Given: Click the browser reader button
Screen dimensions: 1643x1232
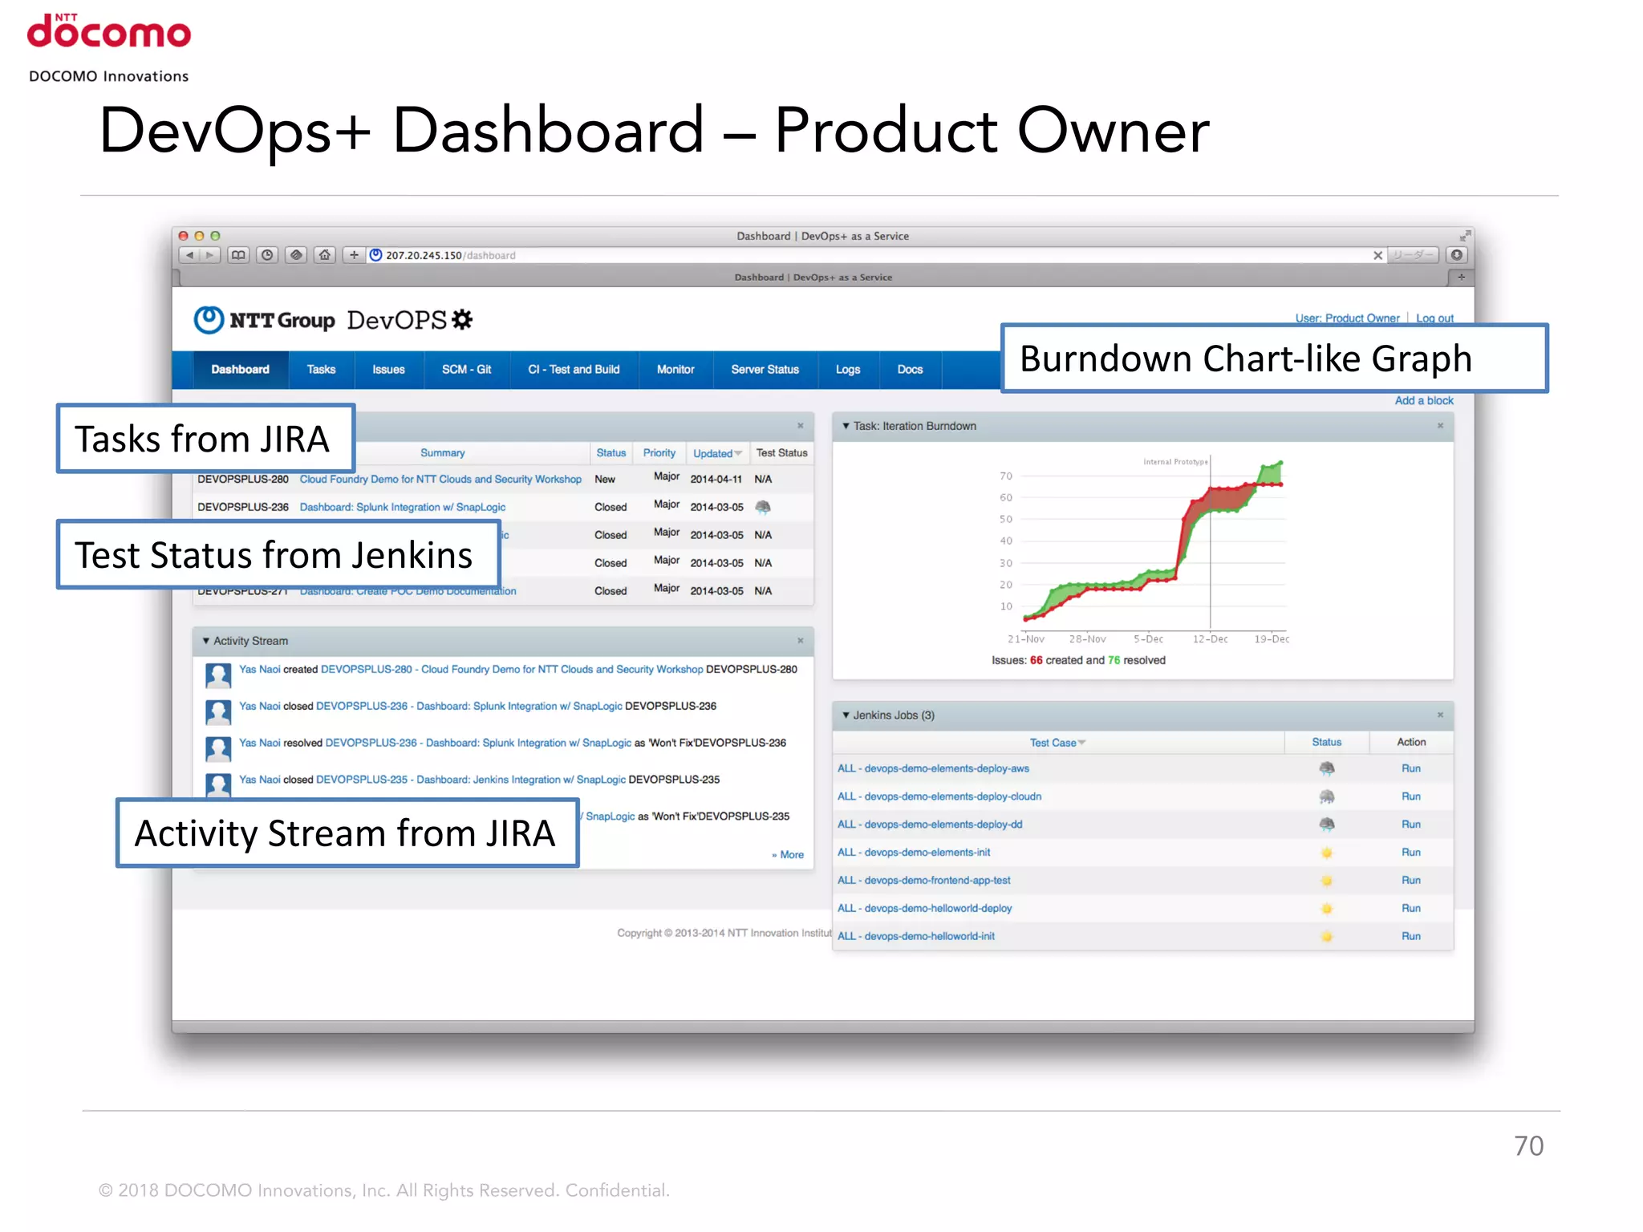Looking at the screenshot, I should point(1414,255).
